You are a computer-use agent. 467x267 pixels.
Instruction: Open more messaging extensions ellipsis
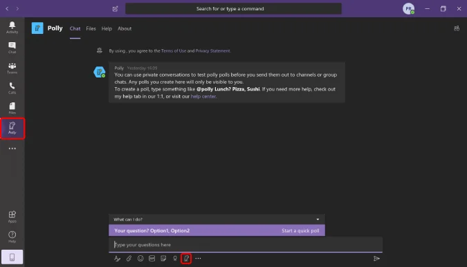point(198,259)
